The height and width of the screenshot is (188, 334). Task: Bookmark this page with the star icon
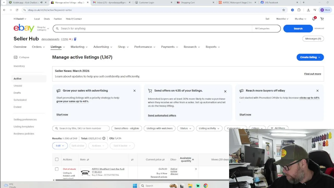(284, 10)
